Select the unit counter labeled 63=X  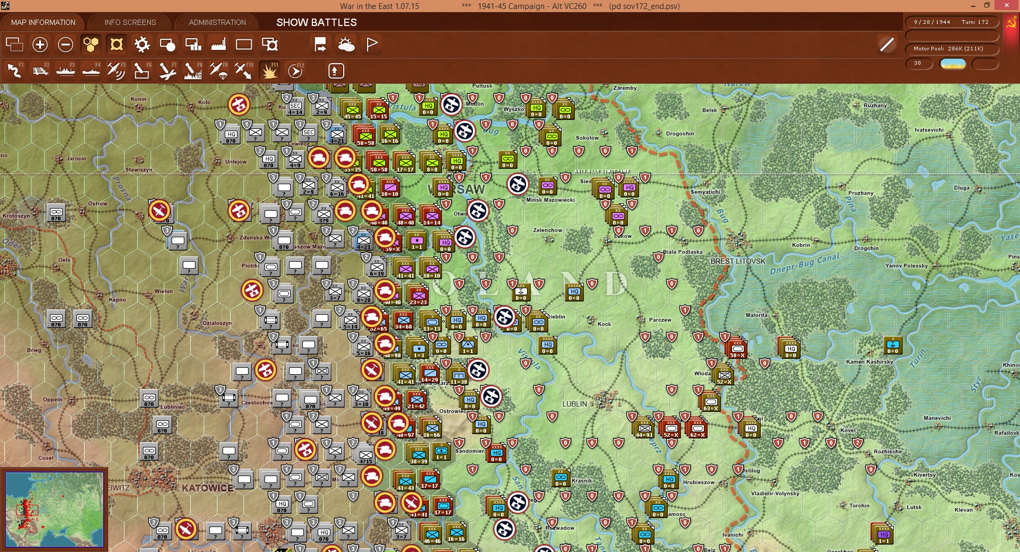[x=711, y=402]
